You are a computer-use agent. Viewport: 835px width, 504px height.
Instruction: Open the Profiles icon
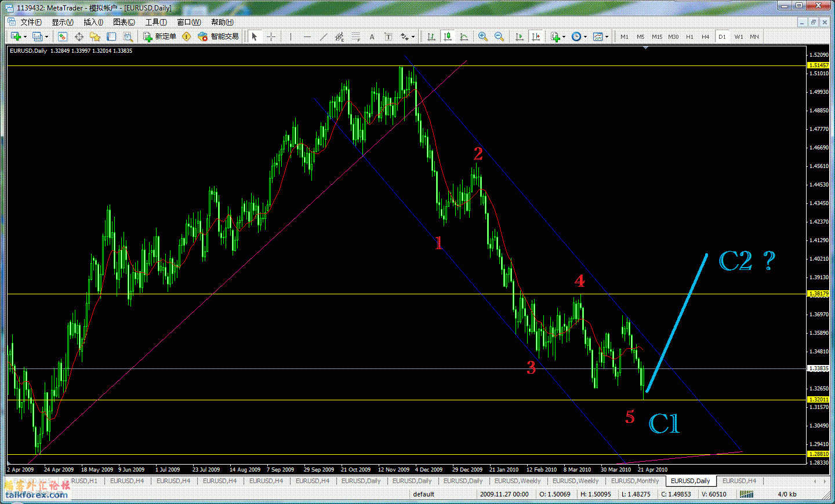37,36
